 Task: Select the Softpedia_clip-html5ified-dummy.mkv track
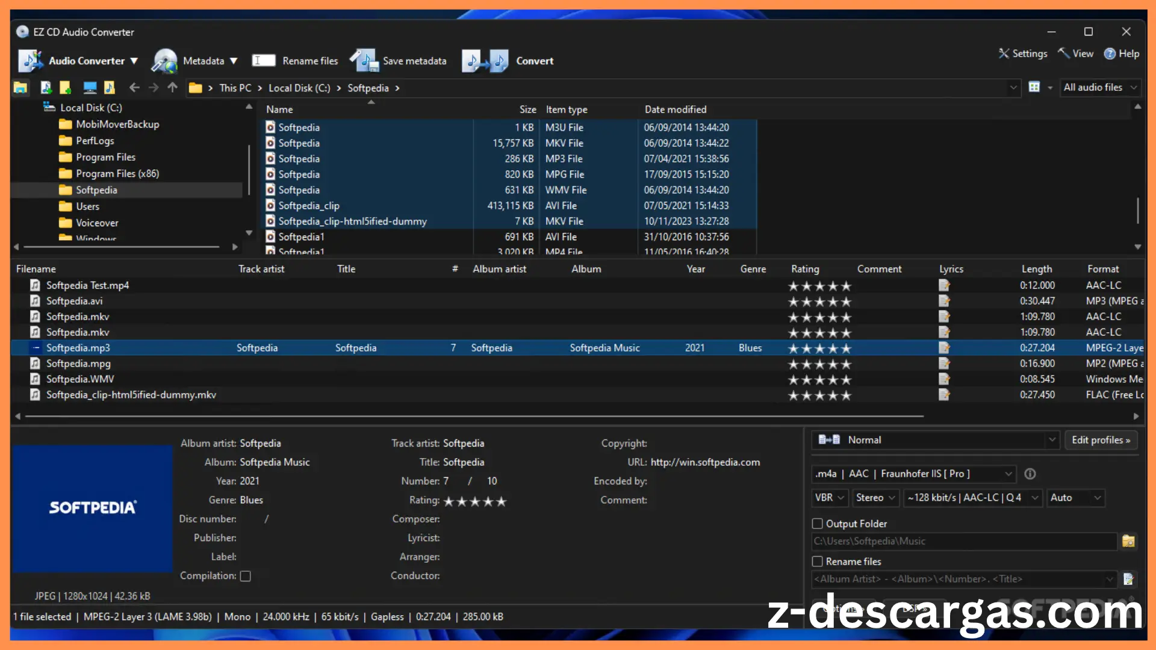131,395
